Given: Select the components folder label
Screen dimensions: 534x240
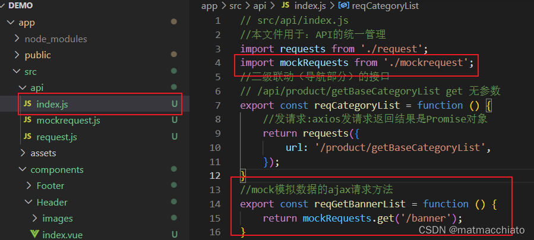Looking at the screenshot, I should click(57, 170).
